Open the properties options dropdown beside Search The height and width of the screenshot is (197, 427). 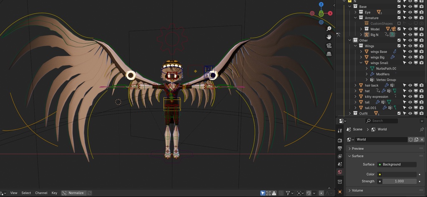tap(422, 121)
